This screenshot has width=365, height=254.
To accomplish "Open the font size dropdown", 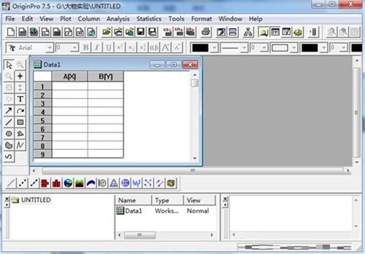I will point(74,47).
